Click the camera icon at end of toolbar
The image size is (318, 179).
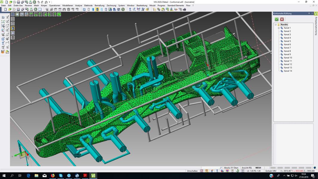184,9
